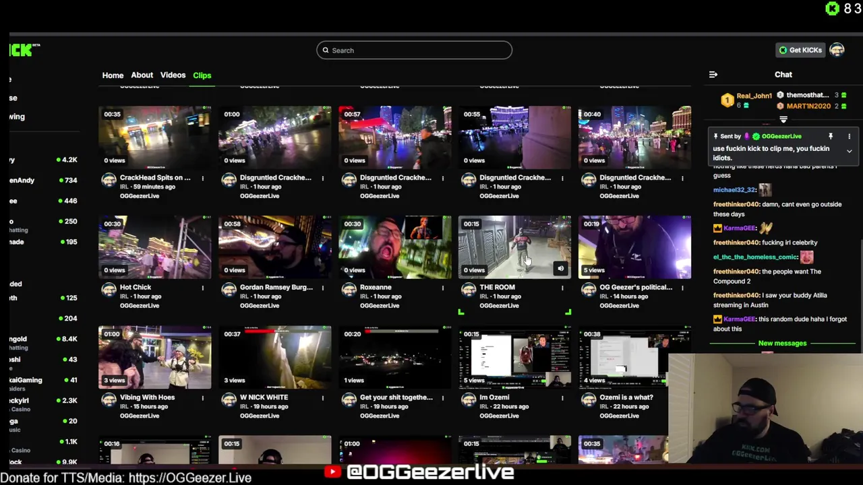Click channel avatar beside W NICK WHITE clip
863x485 pixels.
point(229,399)
